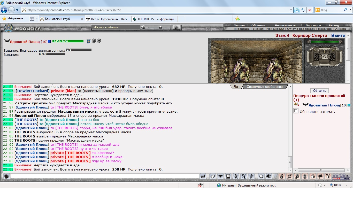Click the grey shield status icon near HP bar
The height and width of the screenshot is (217, 353).
pyautogui.click(x=94, y=41)
